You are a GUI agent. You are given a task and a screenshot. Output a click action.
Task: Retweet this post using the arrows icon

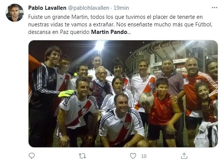(82, 156)
